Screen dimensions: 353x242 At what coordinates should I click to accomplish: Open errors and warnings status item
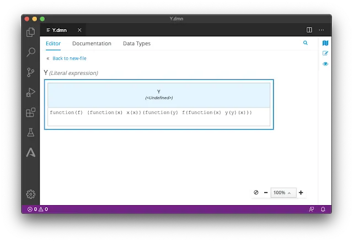coord(38,209)
